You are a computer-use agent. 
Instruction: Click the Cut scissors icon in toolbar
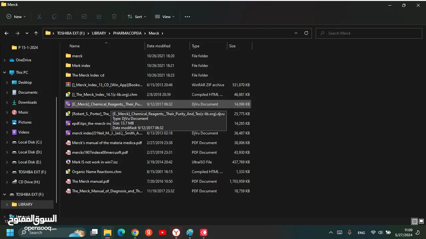pos(39,17)
